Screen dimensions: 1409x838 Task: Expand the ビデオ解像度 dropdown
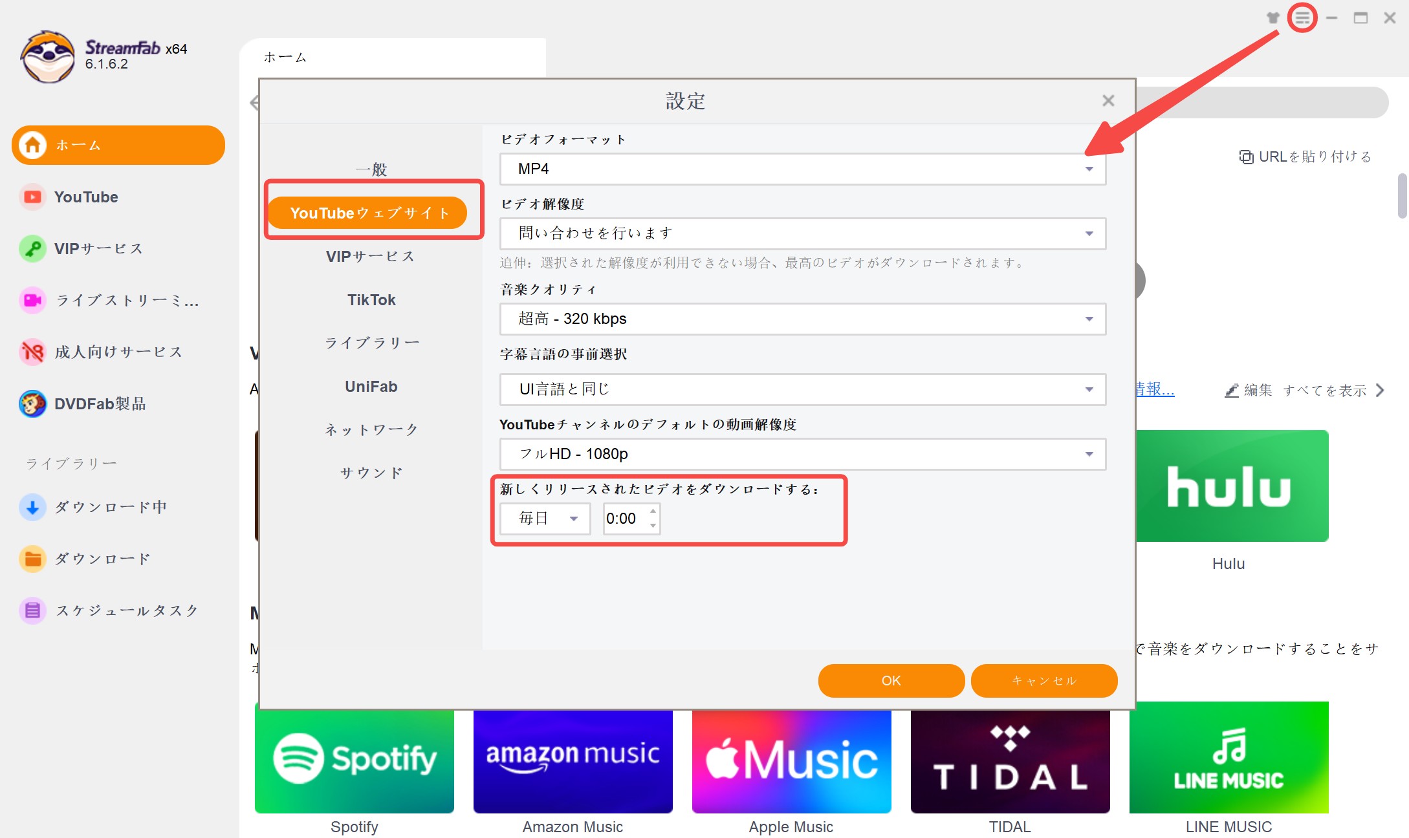point(803,233)
